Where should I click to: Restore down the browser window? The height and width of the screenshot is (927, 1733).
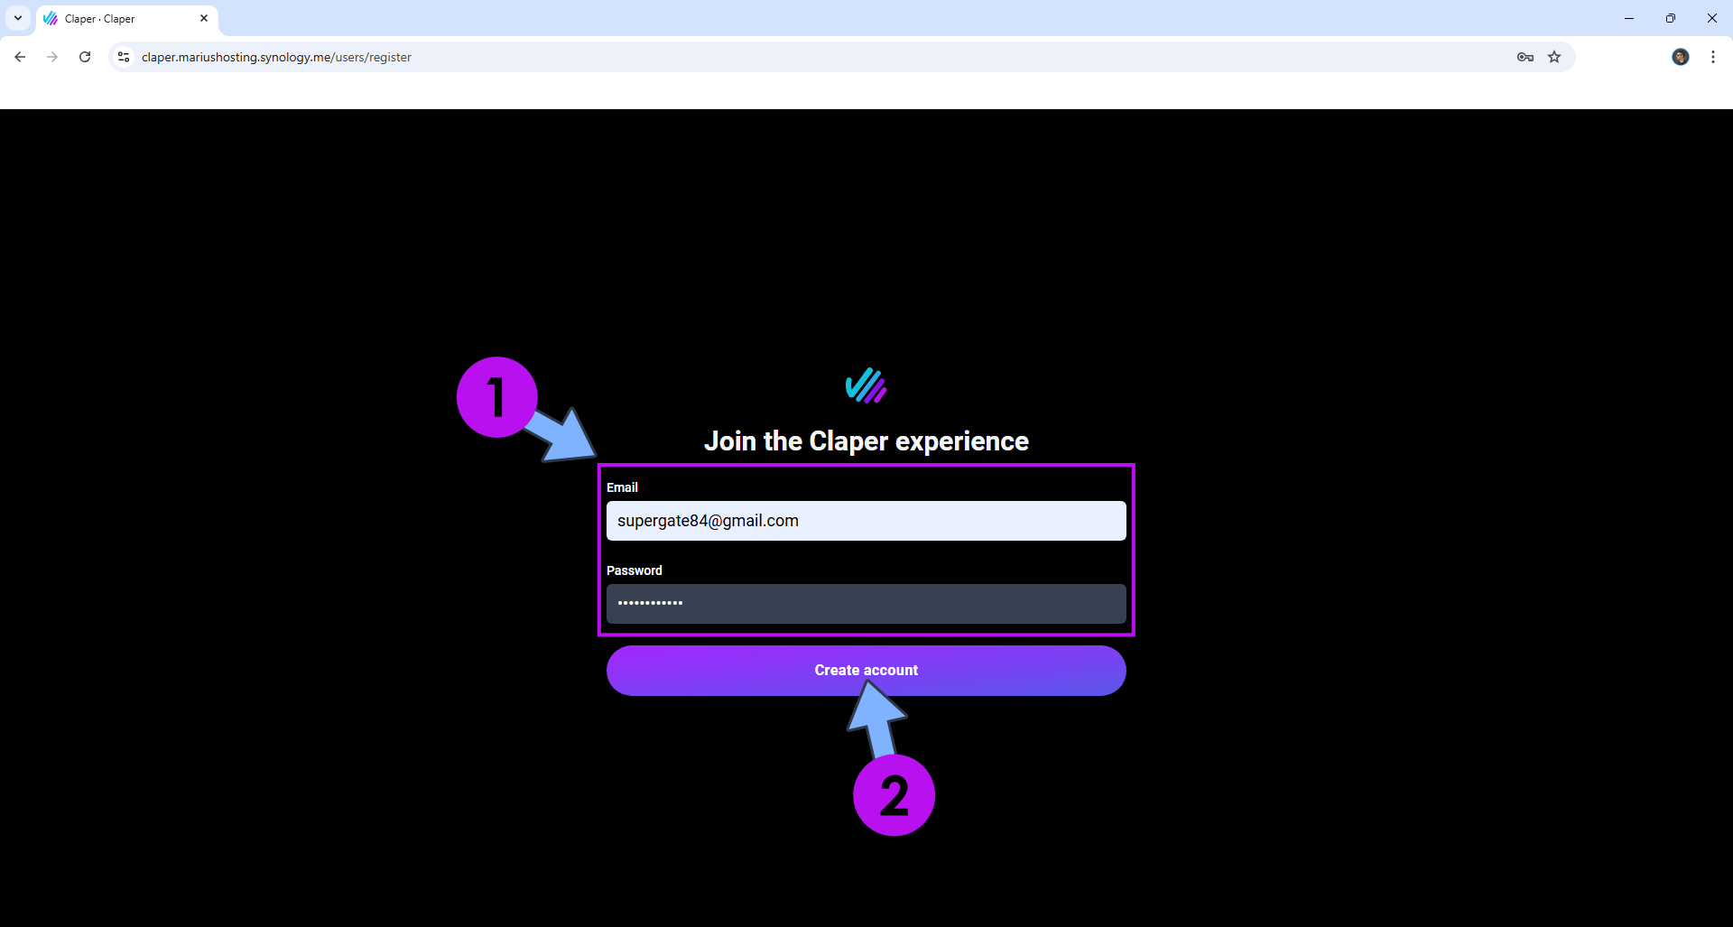tap(1671, 18)
